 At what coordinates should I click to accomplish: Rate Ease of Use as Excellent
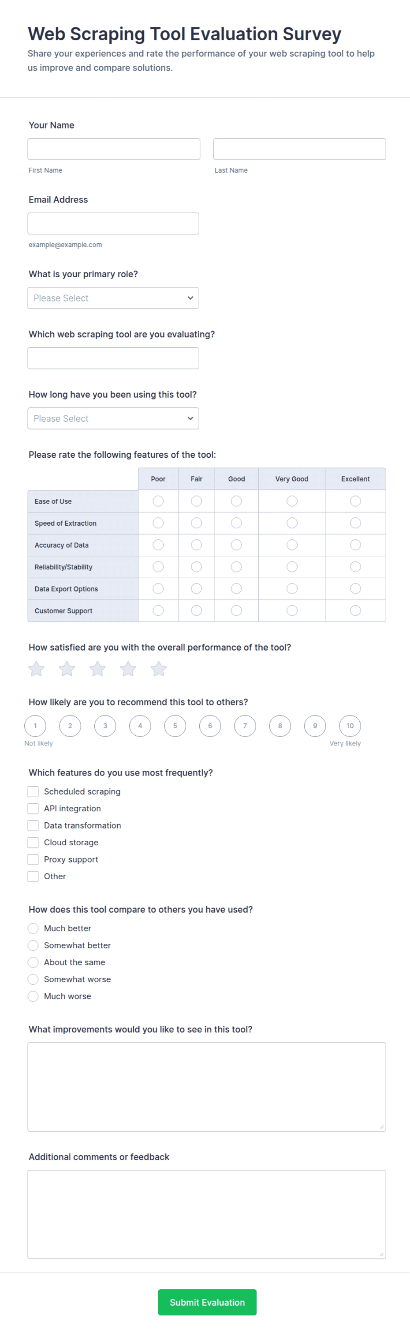pyautogui.click(x=355, y=501)
